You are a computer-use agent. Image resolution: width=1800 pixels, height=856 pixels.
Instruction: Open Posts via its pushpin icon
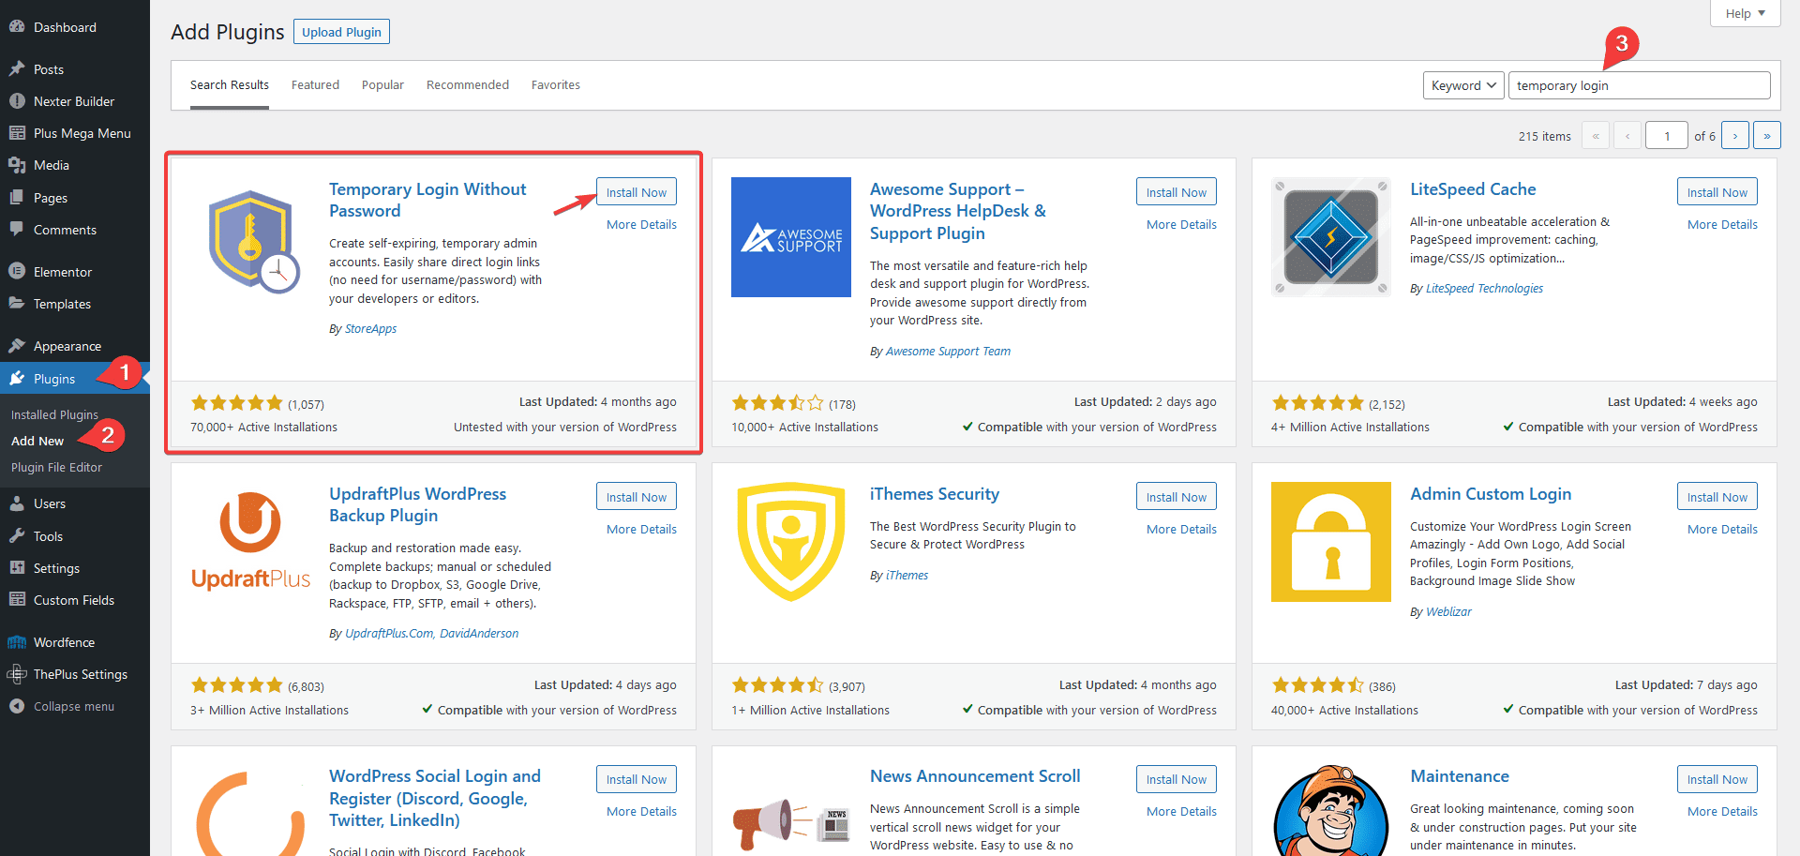(17, 69)
